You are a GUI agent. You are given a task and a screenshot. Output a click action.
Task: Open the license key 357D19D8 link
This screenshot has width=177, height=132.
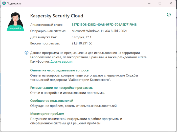[x=104, y=24]
